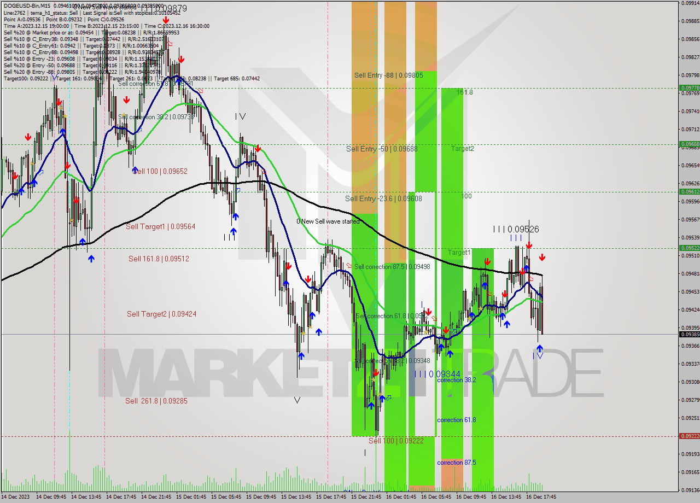The image size is (700, 503).
Task: Click the 'Sell Entry -50 | 0.09688' label
Action: point(382,149)
